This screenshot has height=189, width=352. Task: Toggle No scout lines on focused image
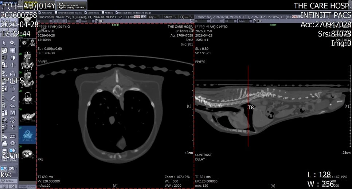click(x=117, y=13)
